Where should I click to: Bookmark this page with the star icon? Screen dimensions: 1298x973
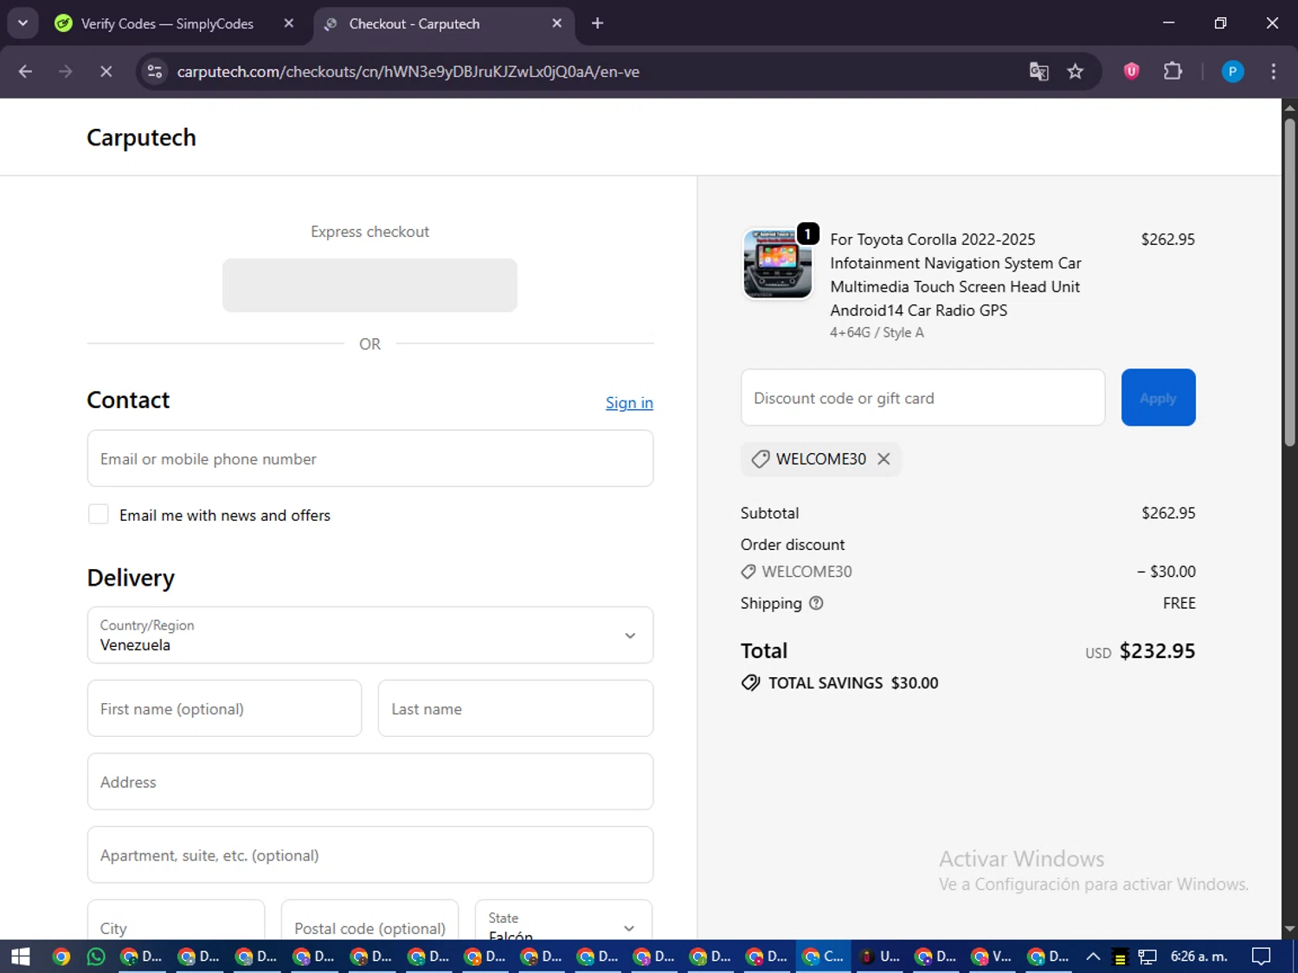tap(1075, 72)
